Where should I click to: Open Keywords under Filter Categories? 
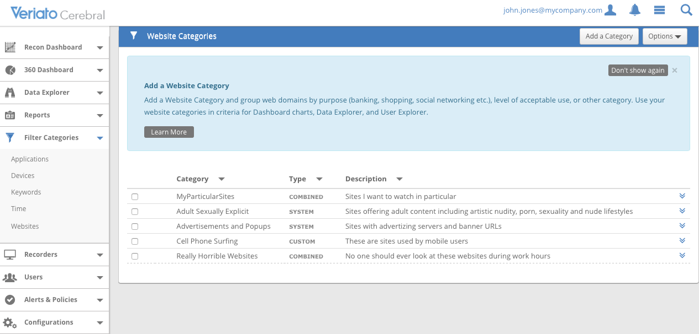pyautogui.click(x=26, y=192)
